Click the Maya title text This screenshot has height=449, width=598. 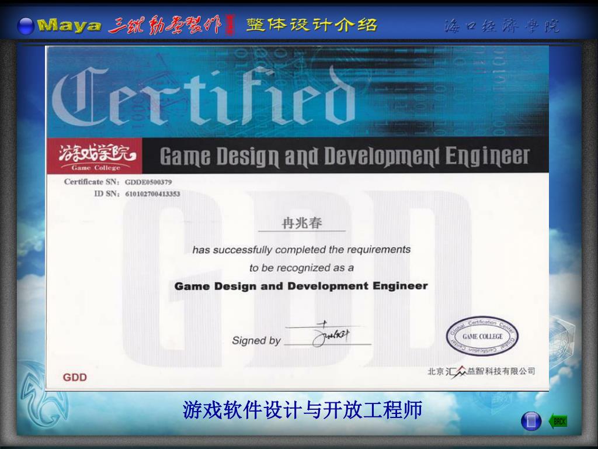click(x=69, y=26)
